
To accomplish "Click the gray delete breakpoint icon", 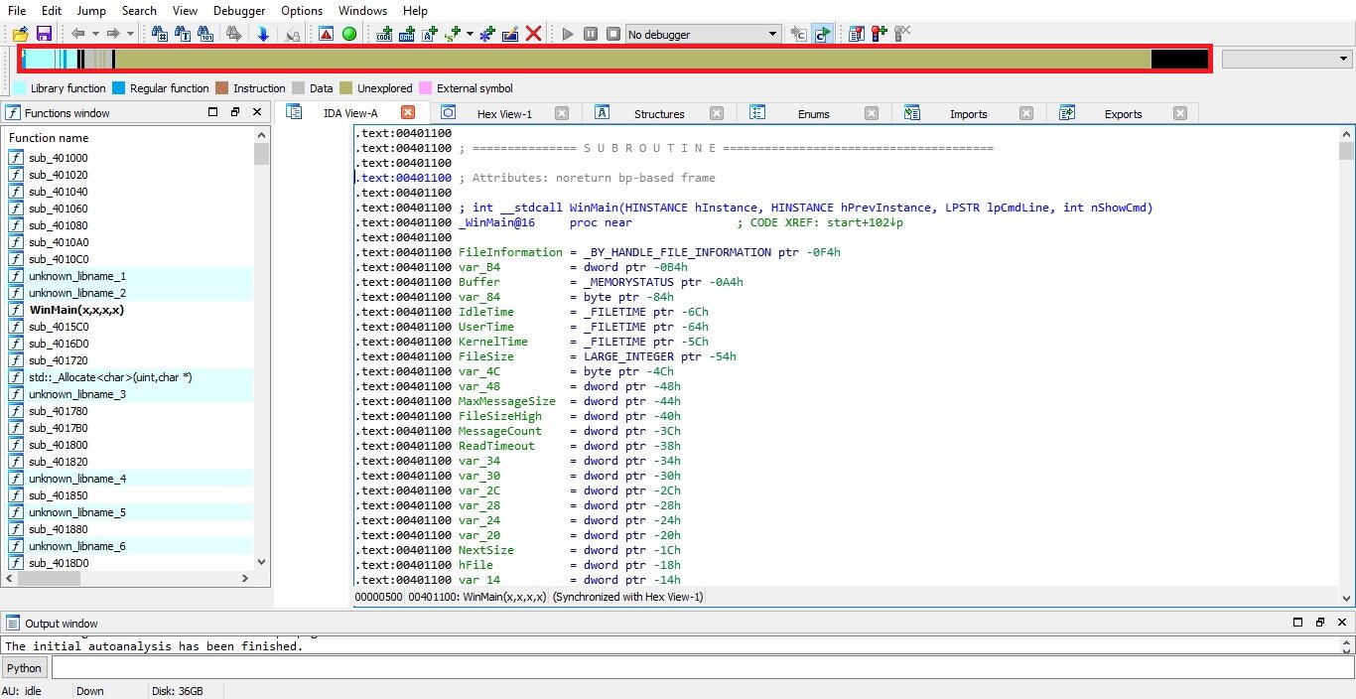I will [x=902, y=34].
